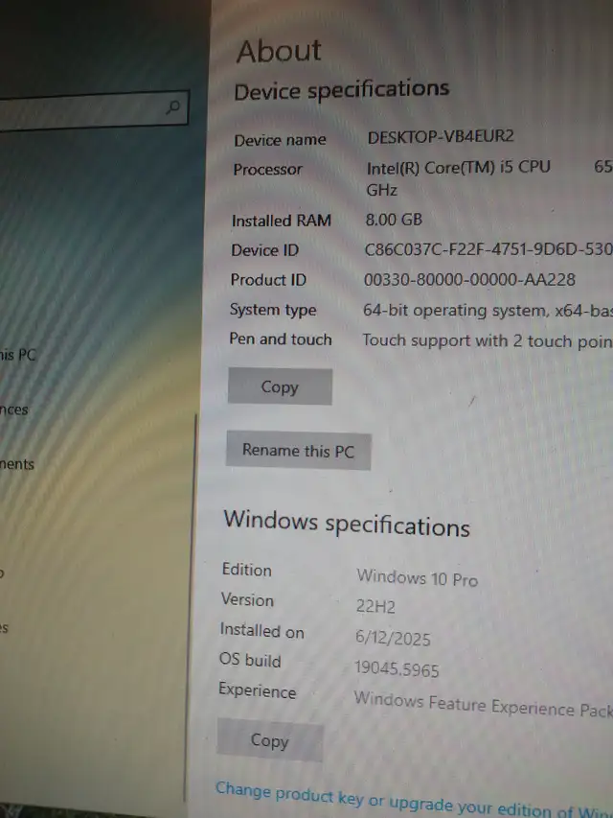Viewport: 613px width, 818px height.
Task: Click the Rename this PC button
Action: coord(298,450)
